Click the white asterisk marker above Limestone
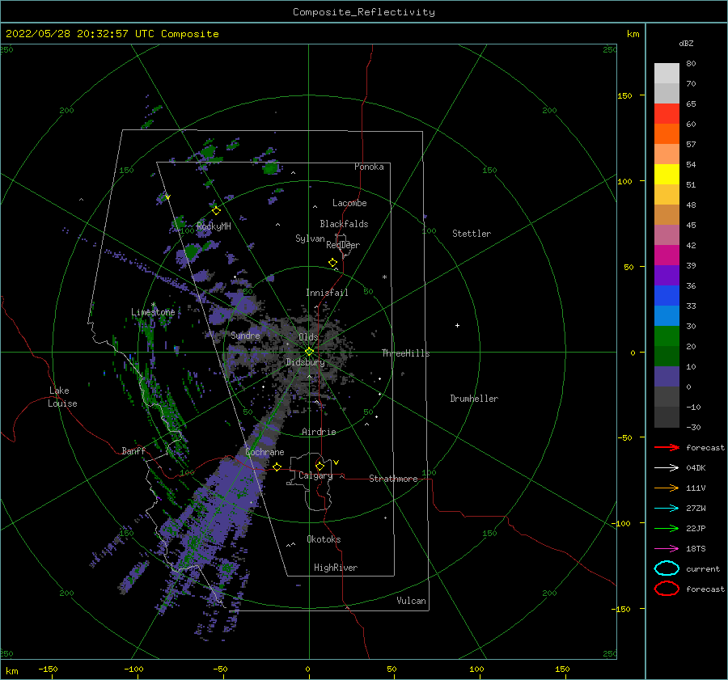This screenshot has height=680, width=728. [153, 305]
